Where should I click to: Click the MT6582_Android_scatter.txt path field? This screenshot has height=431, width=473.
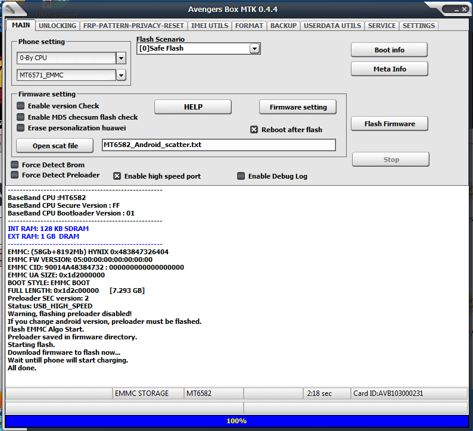pyautogui.click(x=219, y=145)
